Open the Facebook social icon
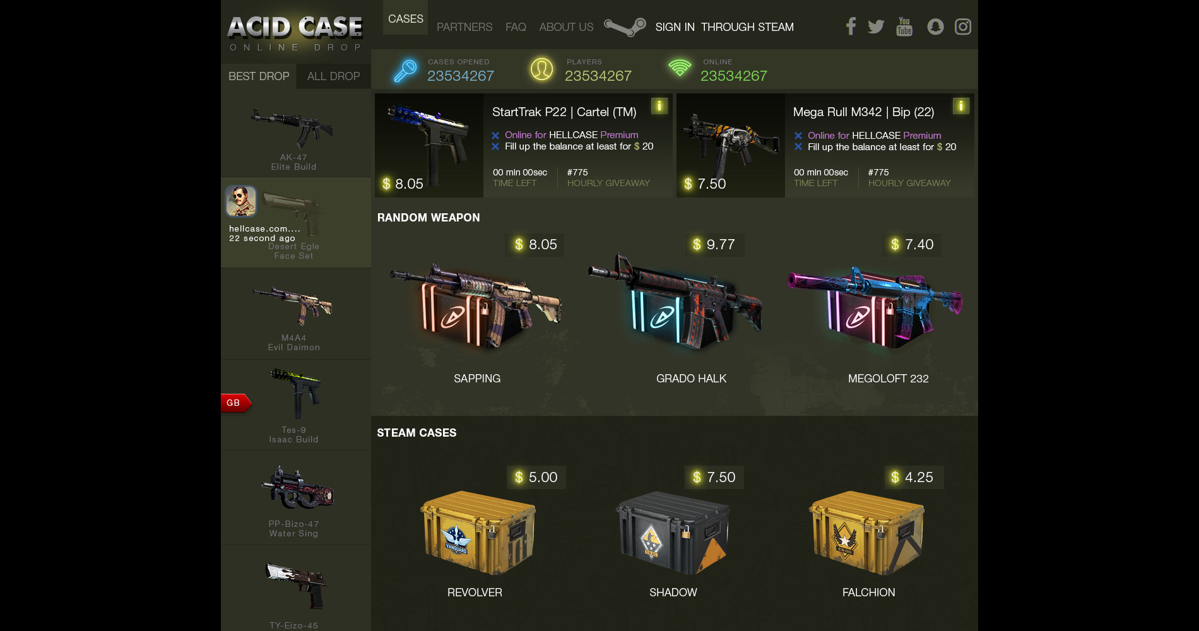1199x631 pixels. pos(851,27)
